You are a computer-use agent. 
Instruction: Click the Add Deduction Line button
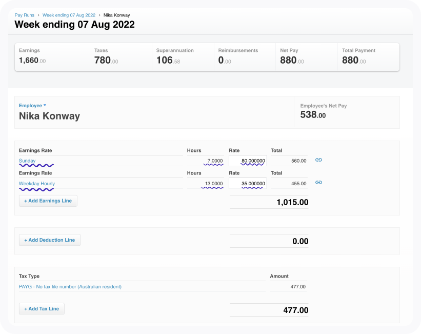pyautogui.click(x=50, y=240)
